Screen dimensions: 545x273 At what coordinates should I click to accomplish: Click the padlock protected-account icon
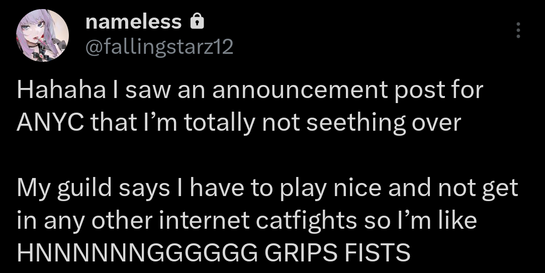coord(197,21)
